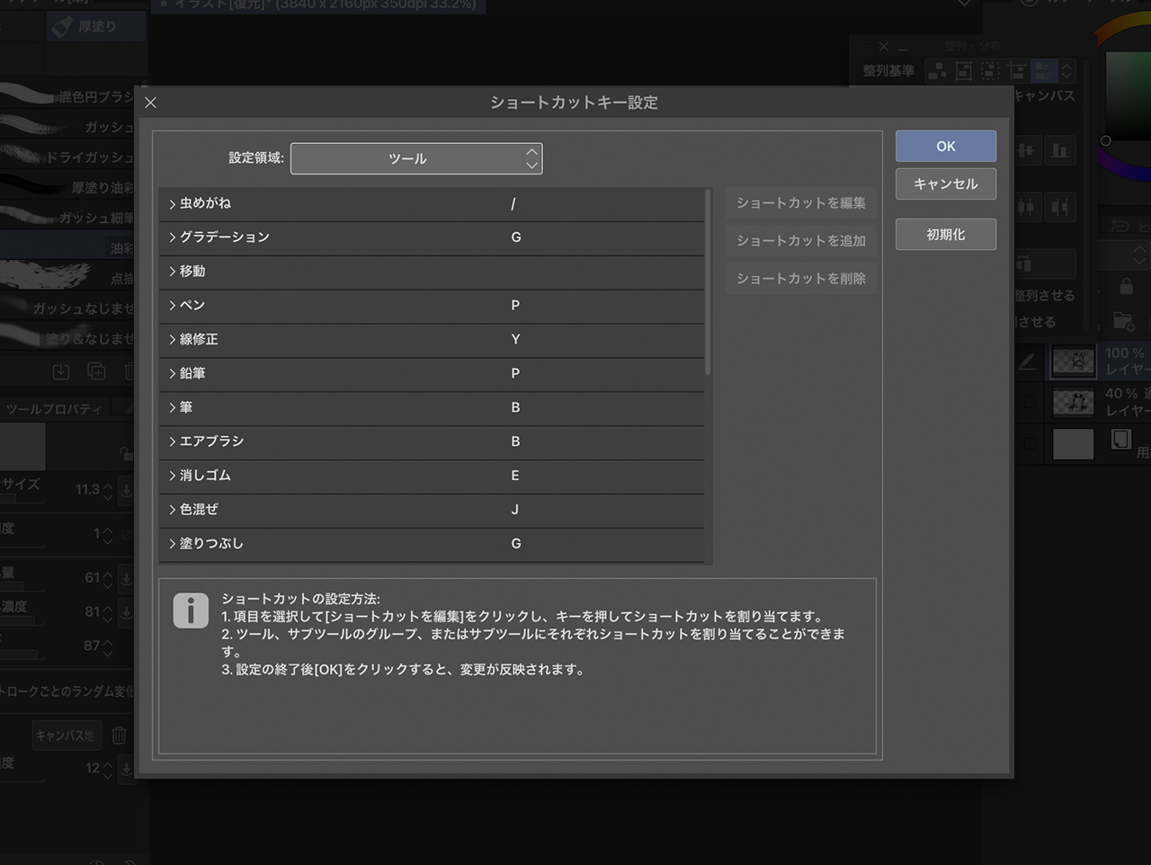Click the trash icon beside キャンバス地

[119, 735]
